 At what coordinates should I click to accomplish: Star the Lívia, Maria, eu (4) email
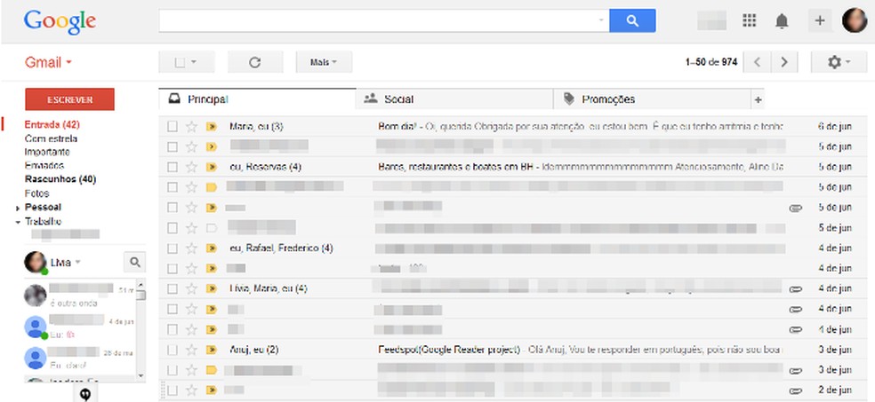tap(191, 289)
